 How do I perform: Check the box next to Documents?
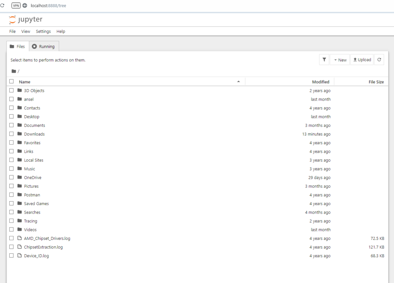(x=12, y=125)
